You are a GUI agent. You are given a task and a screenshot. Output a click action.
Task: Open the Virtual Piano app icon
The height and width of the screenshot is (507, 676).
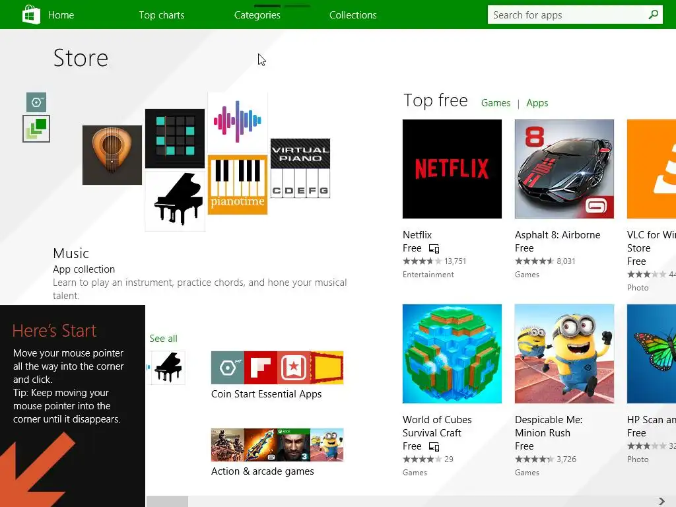click(x=300, y=168)
